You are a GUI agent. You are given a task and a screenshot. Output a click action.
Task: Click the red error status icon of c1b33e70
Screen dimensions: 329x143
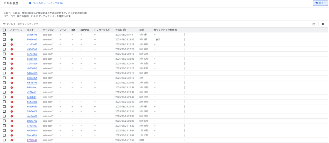tap(12, 44)
